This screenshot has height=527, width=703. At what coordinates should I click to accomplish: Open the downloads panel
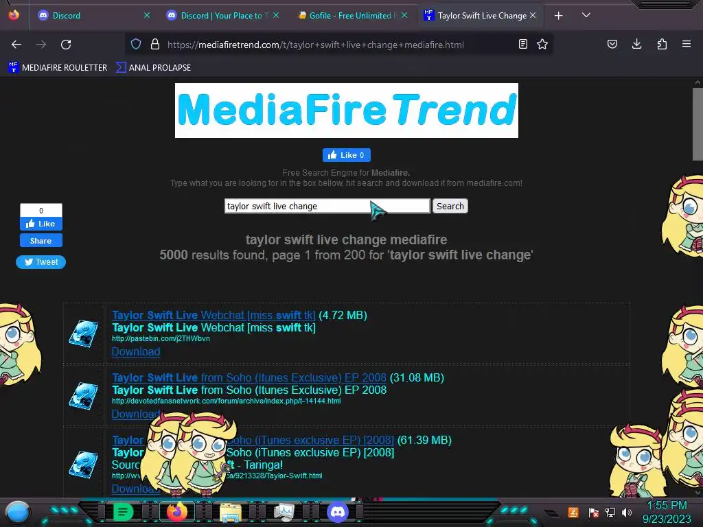(636, 45)
